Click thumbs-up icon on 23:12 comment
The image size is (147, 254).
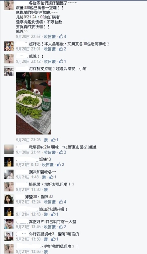pyautogui.click(x=61, y=61)
